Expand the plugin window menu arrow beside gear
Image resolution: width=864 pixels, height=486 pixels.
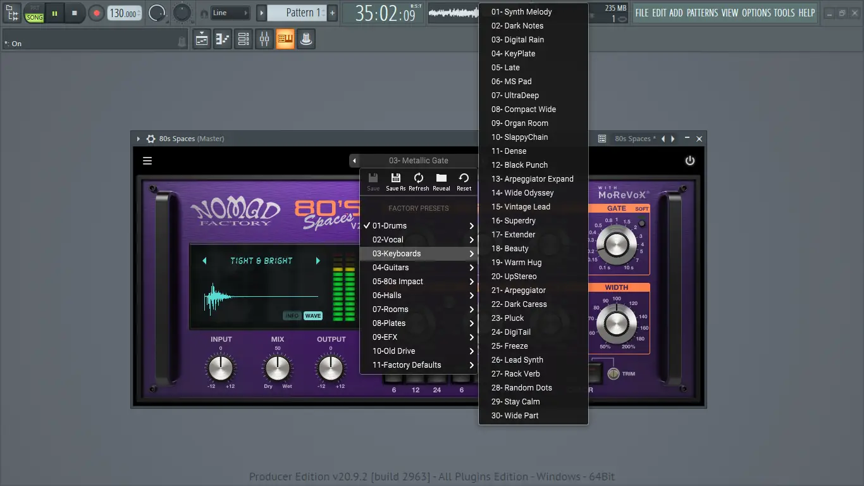point(139,139)
